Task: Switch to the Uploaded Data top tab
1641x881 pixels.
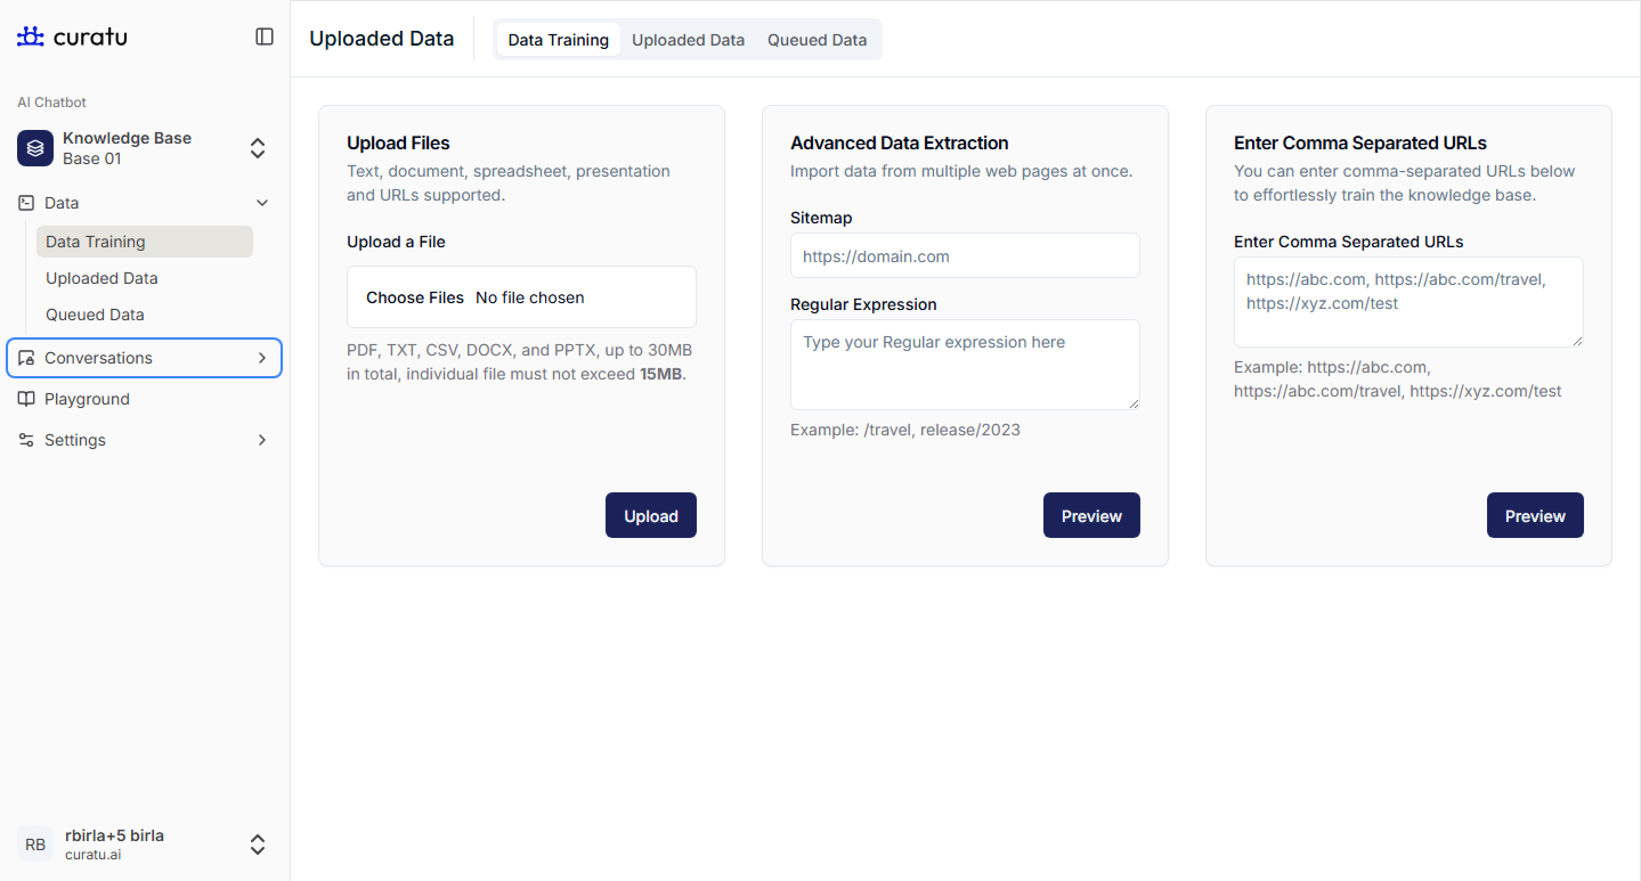Action: (687, 40)
